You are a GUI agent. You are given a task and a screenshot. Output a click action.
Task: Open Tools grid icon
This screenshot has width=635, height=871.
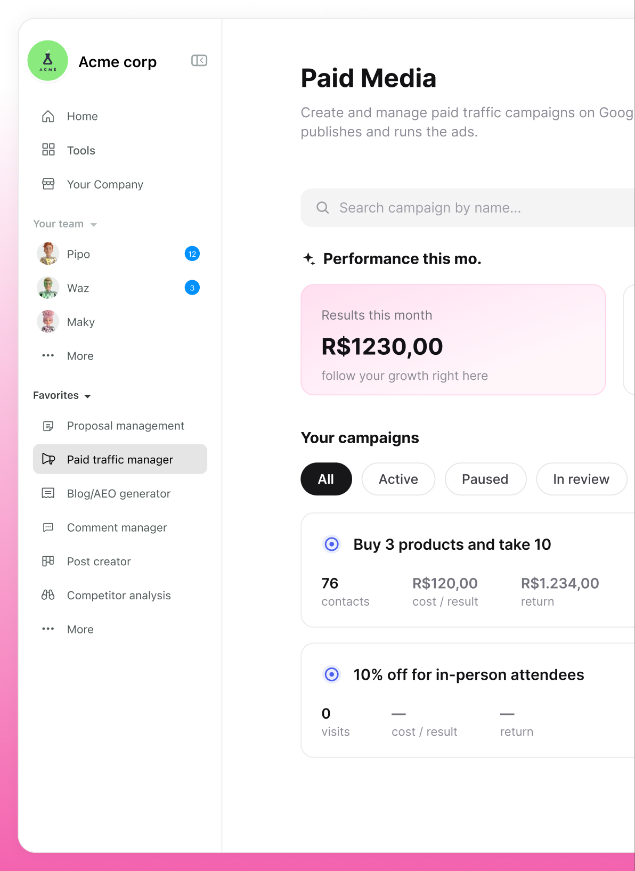coord(48,150)
